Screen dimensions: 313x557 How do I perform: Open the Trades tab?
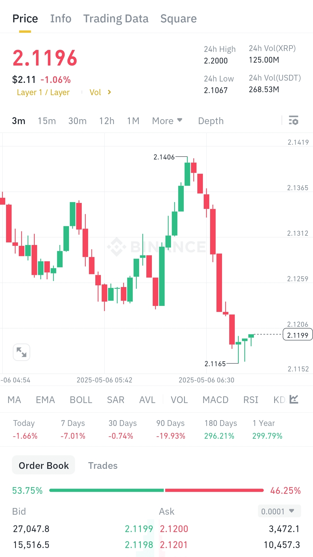[x=103, y=466]
